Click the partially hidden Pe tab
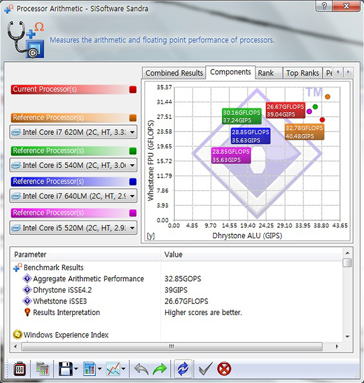This screenshot has width=364, height=383. click(328, 73)
